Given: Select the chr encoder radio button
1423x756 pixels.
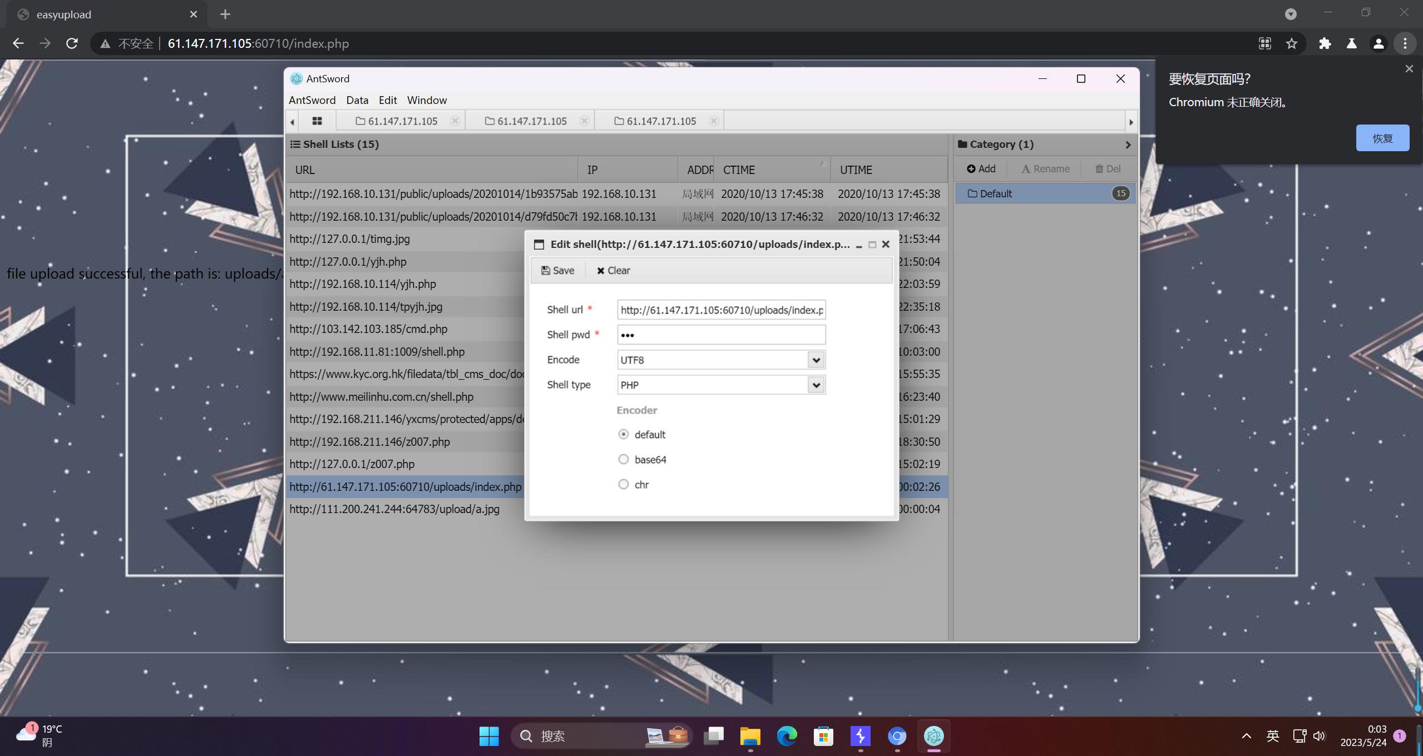Looking at the screenshot, I should point(624,484).
